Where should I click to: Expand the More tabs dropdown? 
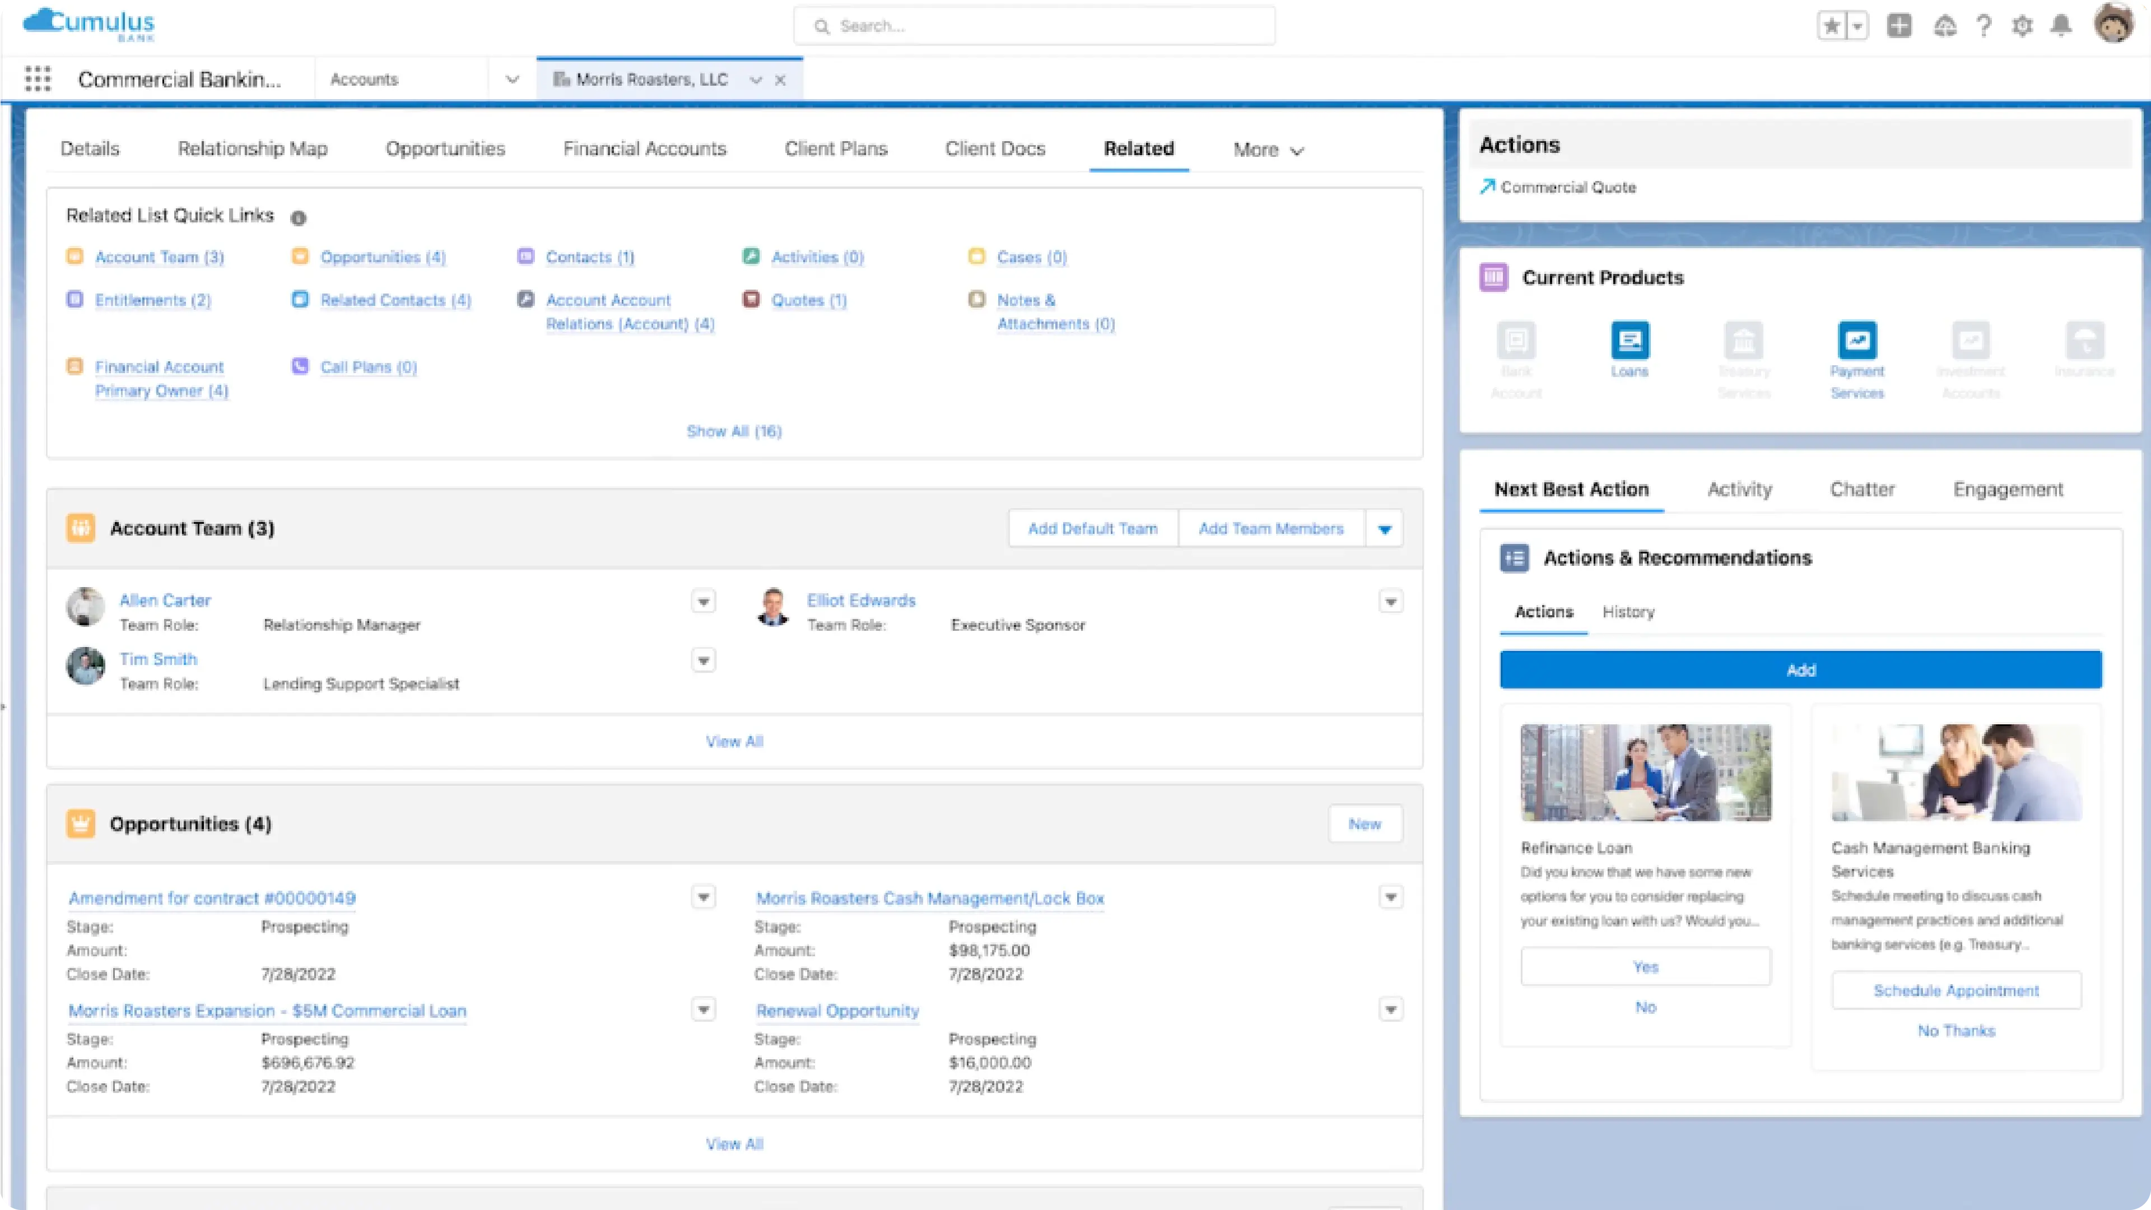tap(1268, 150)
